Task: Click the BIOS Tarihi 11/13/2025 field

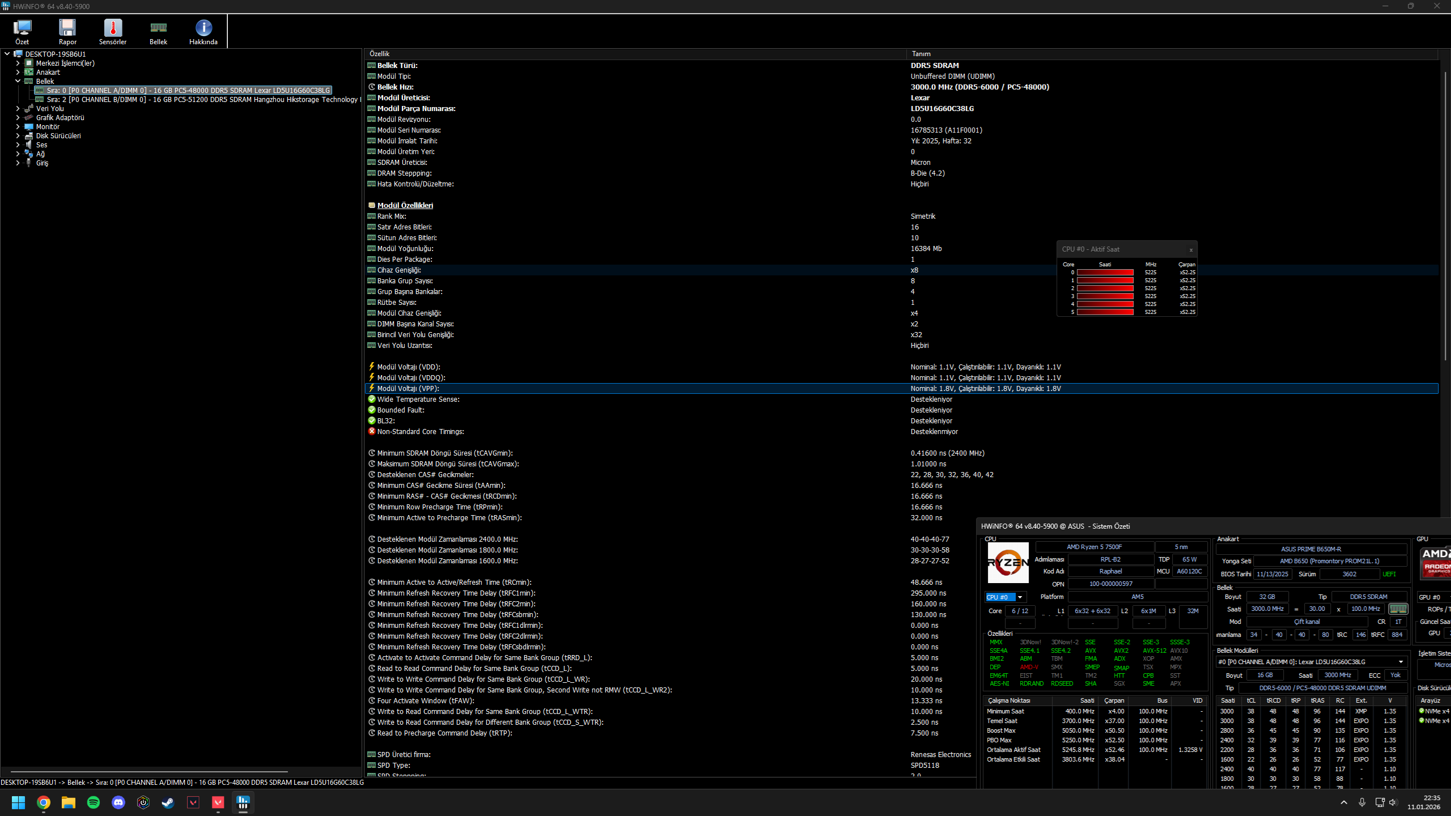Action: [1272, 574]
